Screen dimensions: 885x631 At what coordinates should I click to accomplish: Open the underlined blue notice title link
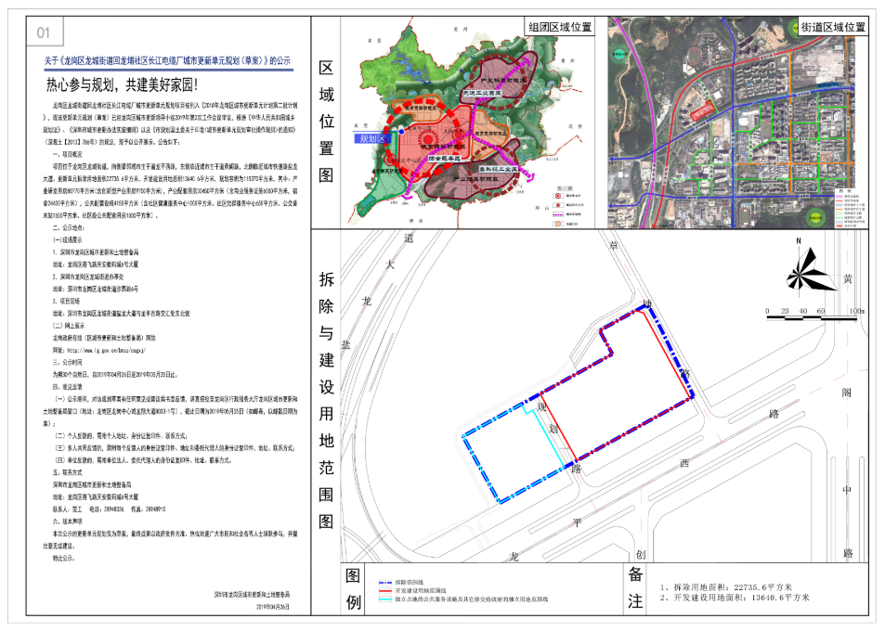(168, 61)
